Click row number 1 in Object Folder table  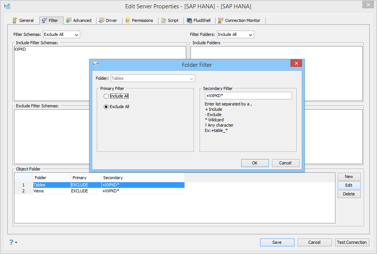point(23,185)
